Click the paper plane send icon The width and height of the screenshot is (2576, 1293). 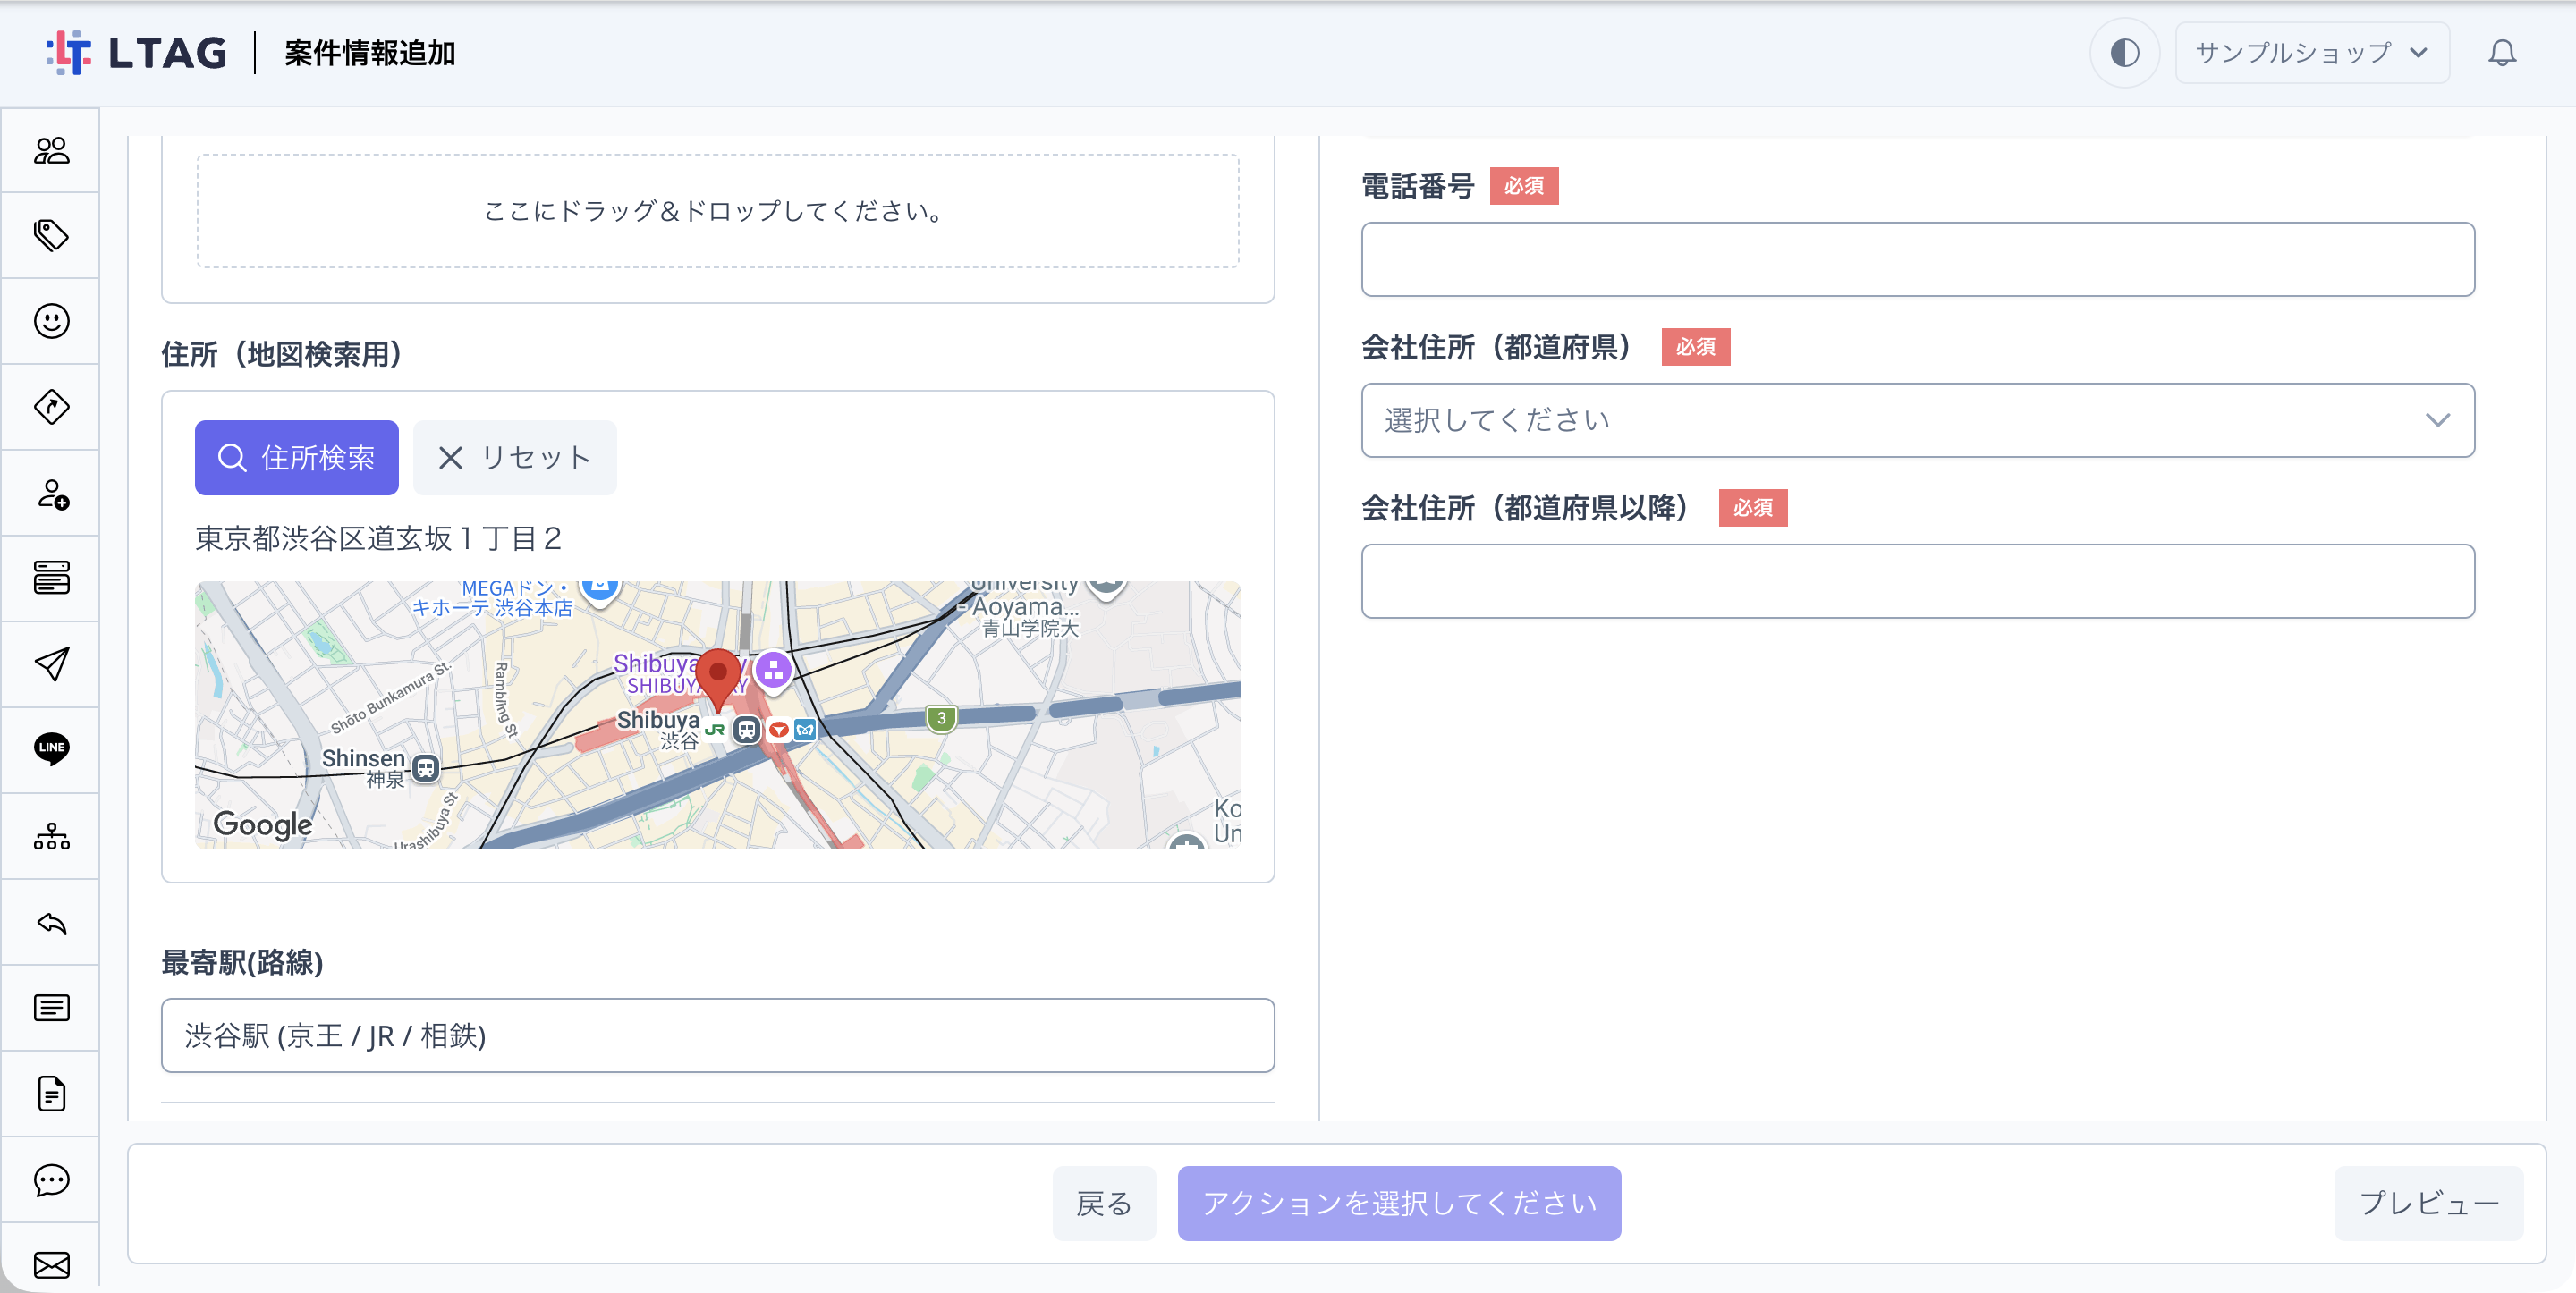51,664
